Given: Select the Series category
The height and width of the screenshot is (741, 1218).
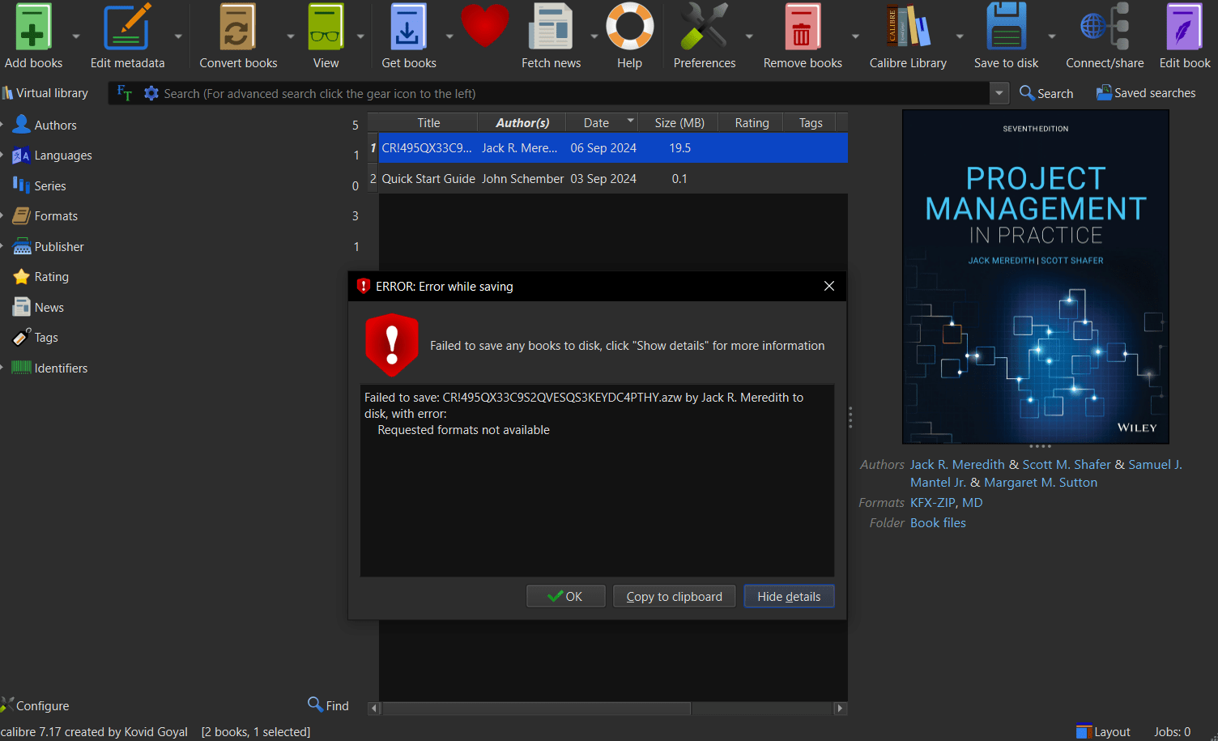Looking at the screenshot, I should [x=50, y=185].
